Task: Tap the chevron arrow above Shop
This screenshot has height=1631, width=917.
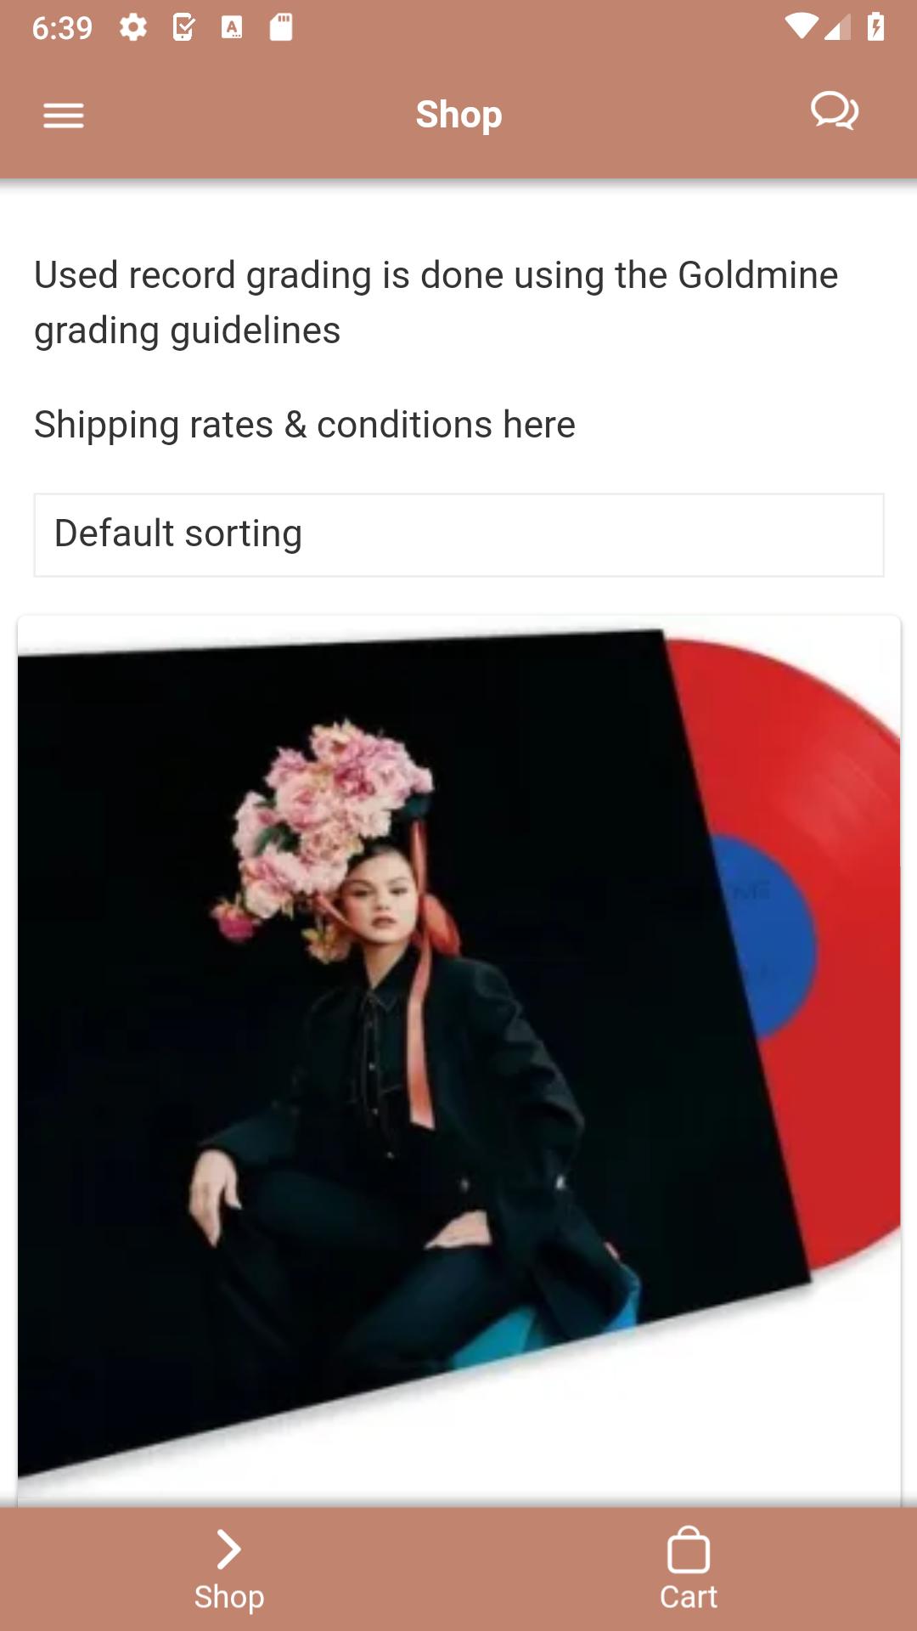Action: 228,1549
